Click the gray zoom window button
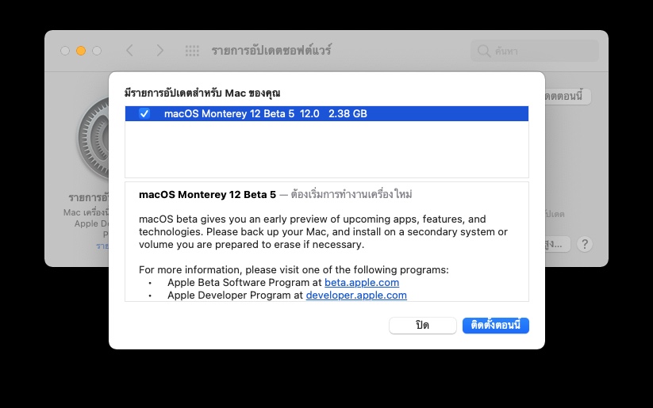653x408 pixels. tap(97, 51)
